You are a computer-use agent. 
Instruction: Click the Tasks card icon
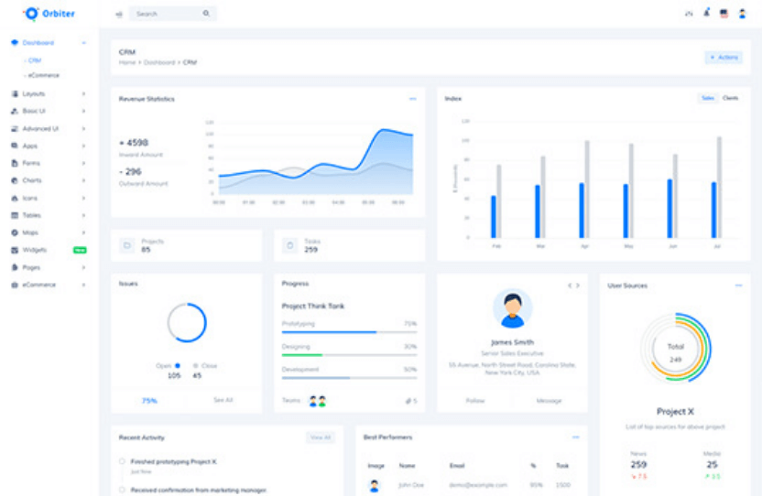(x=290, y=245)
